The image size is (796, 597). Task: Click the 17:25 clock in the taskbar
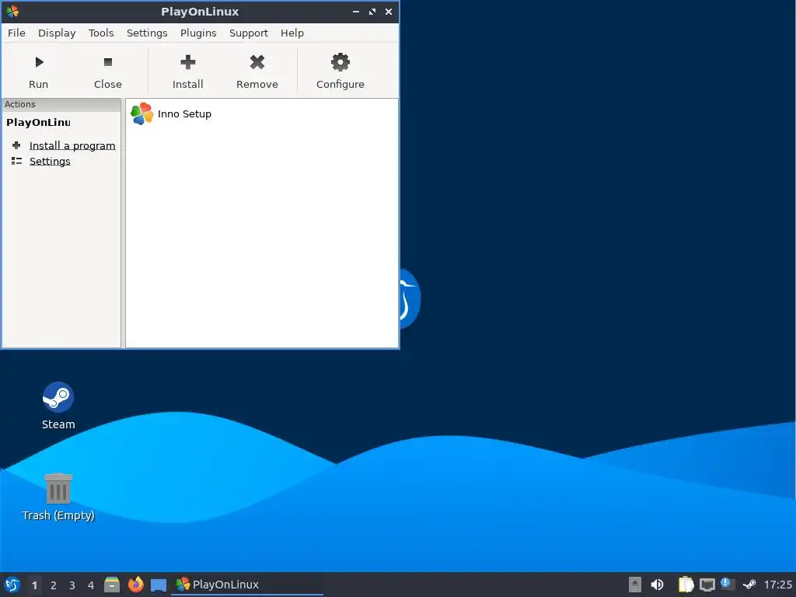coord(777,585)
